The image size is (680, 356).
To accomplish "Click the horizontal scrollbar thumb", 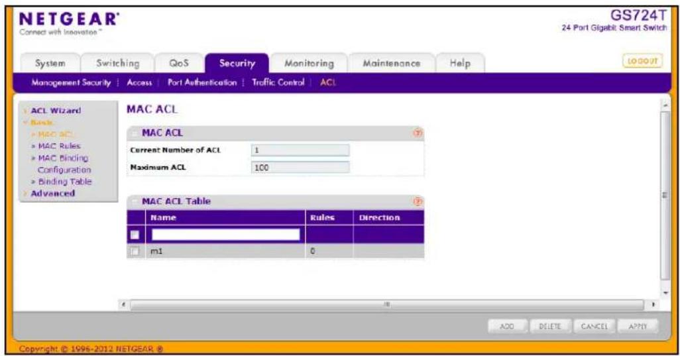I will pos(387,305).
